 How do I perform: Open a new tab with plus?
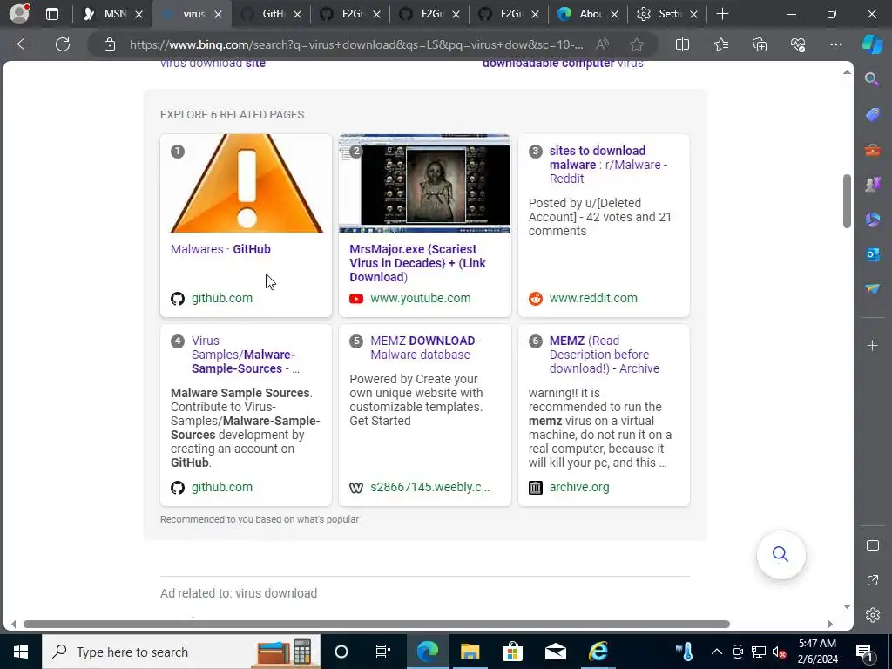(722, 14)
